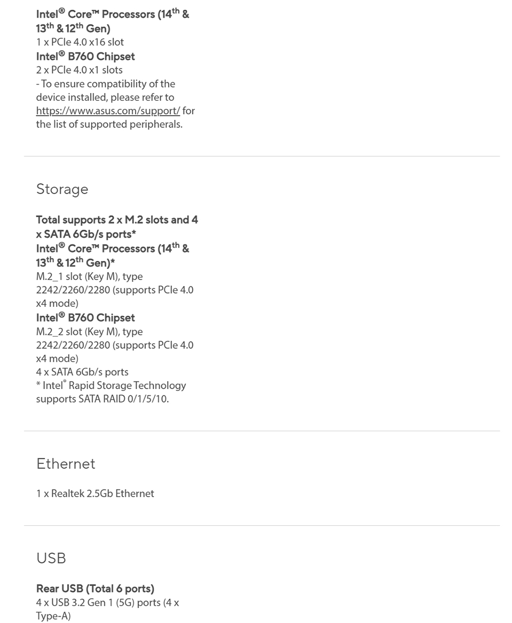Click the 4 x SATA 6Gb/s ports line
This screenshot has height=623, width=512.
coord(82,372)
